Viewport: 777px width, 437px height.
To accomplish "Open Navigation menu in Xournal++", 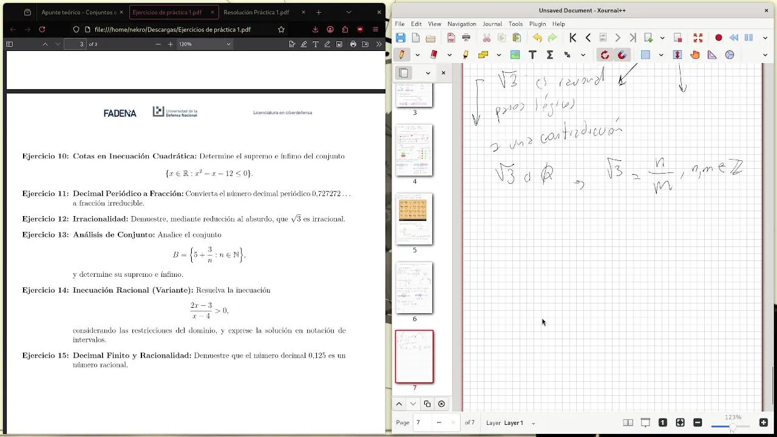I will 462,24.
